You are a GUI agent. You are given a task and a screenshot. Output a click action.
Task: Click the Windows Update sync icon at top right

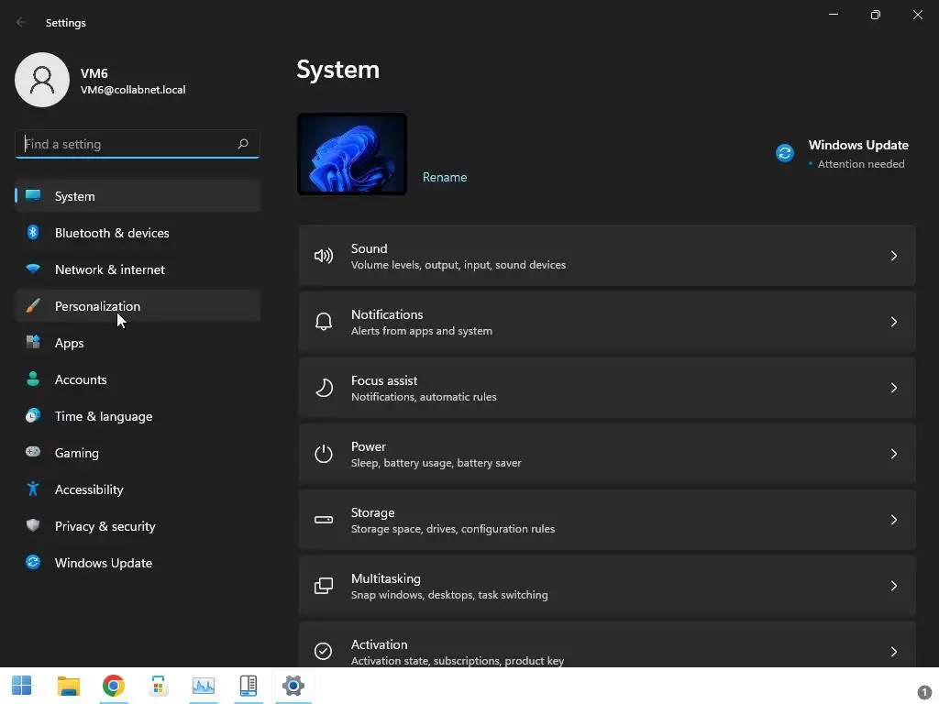tap(785, 153)
